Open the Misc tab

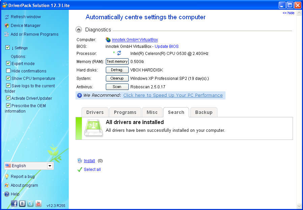[x=152, y=112]
